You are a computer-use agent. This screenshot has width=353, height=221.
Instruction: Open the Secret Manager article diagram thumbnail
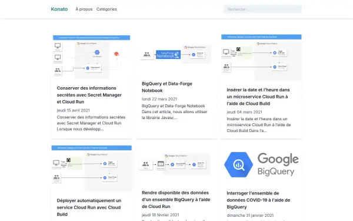click(92, 57)
